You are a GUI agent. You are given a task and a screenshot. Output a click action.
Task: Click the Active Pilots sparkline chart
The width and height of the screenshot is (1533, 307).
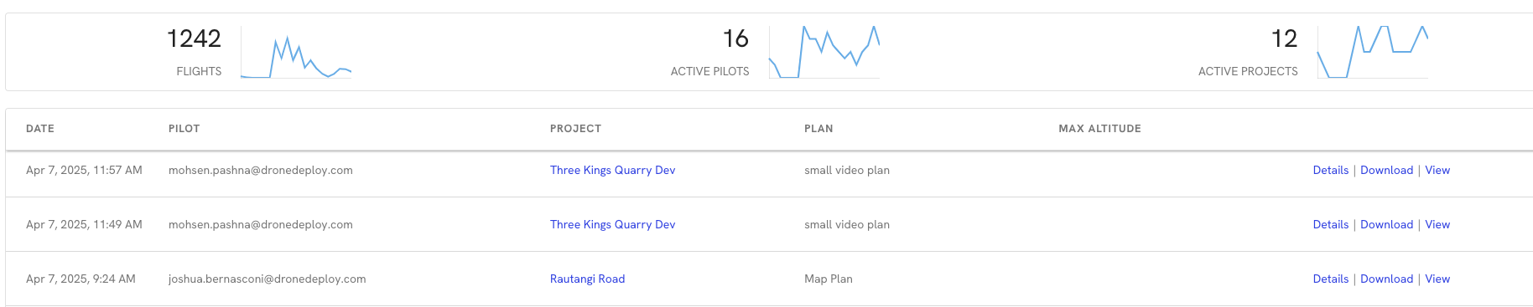[x=824, y=52]
